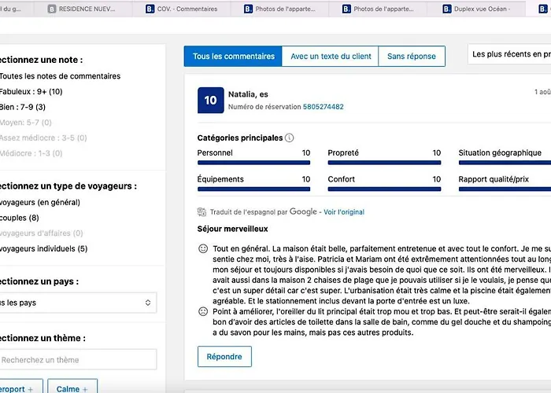This screenshot has width=551, height=393.
Task: Click the blue score badge showing 10
Action: pyautogui.click(x=210, y=100)
